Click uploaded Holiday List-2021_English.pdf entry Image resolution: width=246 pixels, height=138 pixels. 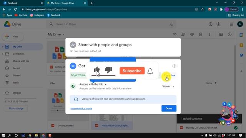[209, 128]
